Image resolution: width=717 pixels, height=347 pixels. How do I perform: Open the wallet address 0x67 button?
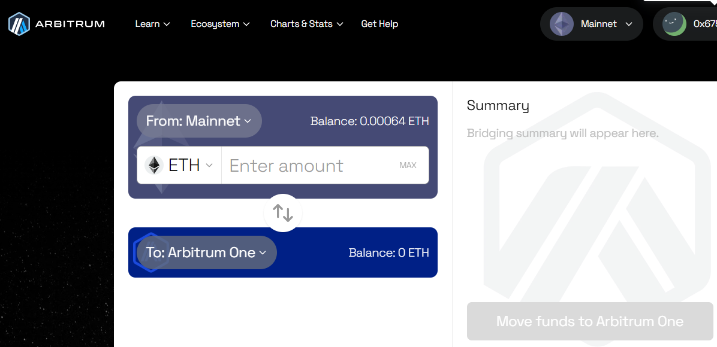685,24
